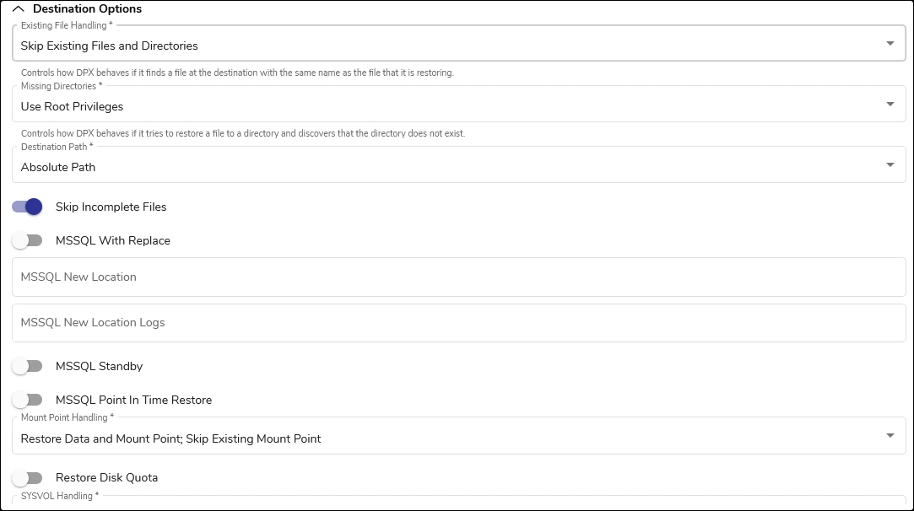
Task: Focus the MSSQL New Location Logs field
Action: pos(458,322)
